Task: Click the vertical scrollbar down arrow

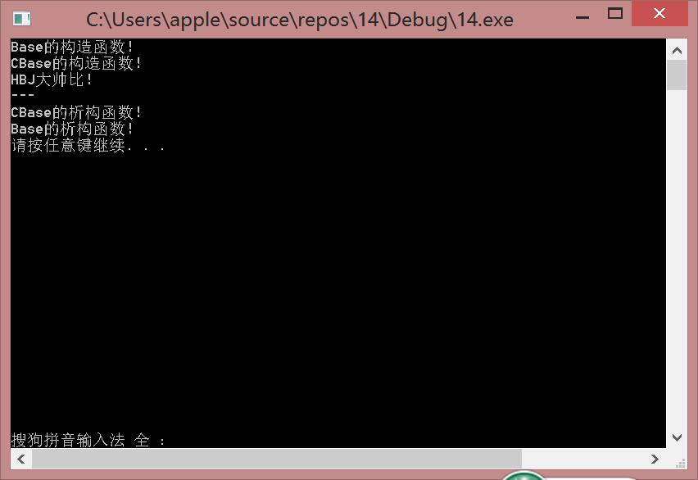Action: point(677,437)
